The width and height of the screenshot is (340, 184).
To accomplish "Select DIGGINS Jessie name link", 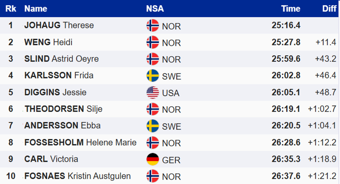I will pyautogui.click(x=55, y=92).
